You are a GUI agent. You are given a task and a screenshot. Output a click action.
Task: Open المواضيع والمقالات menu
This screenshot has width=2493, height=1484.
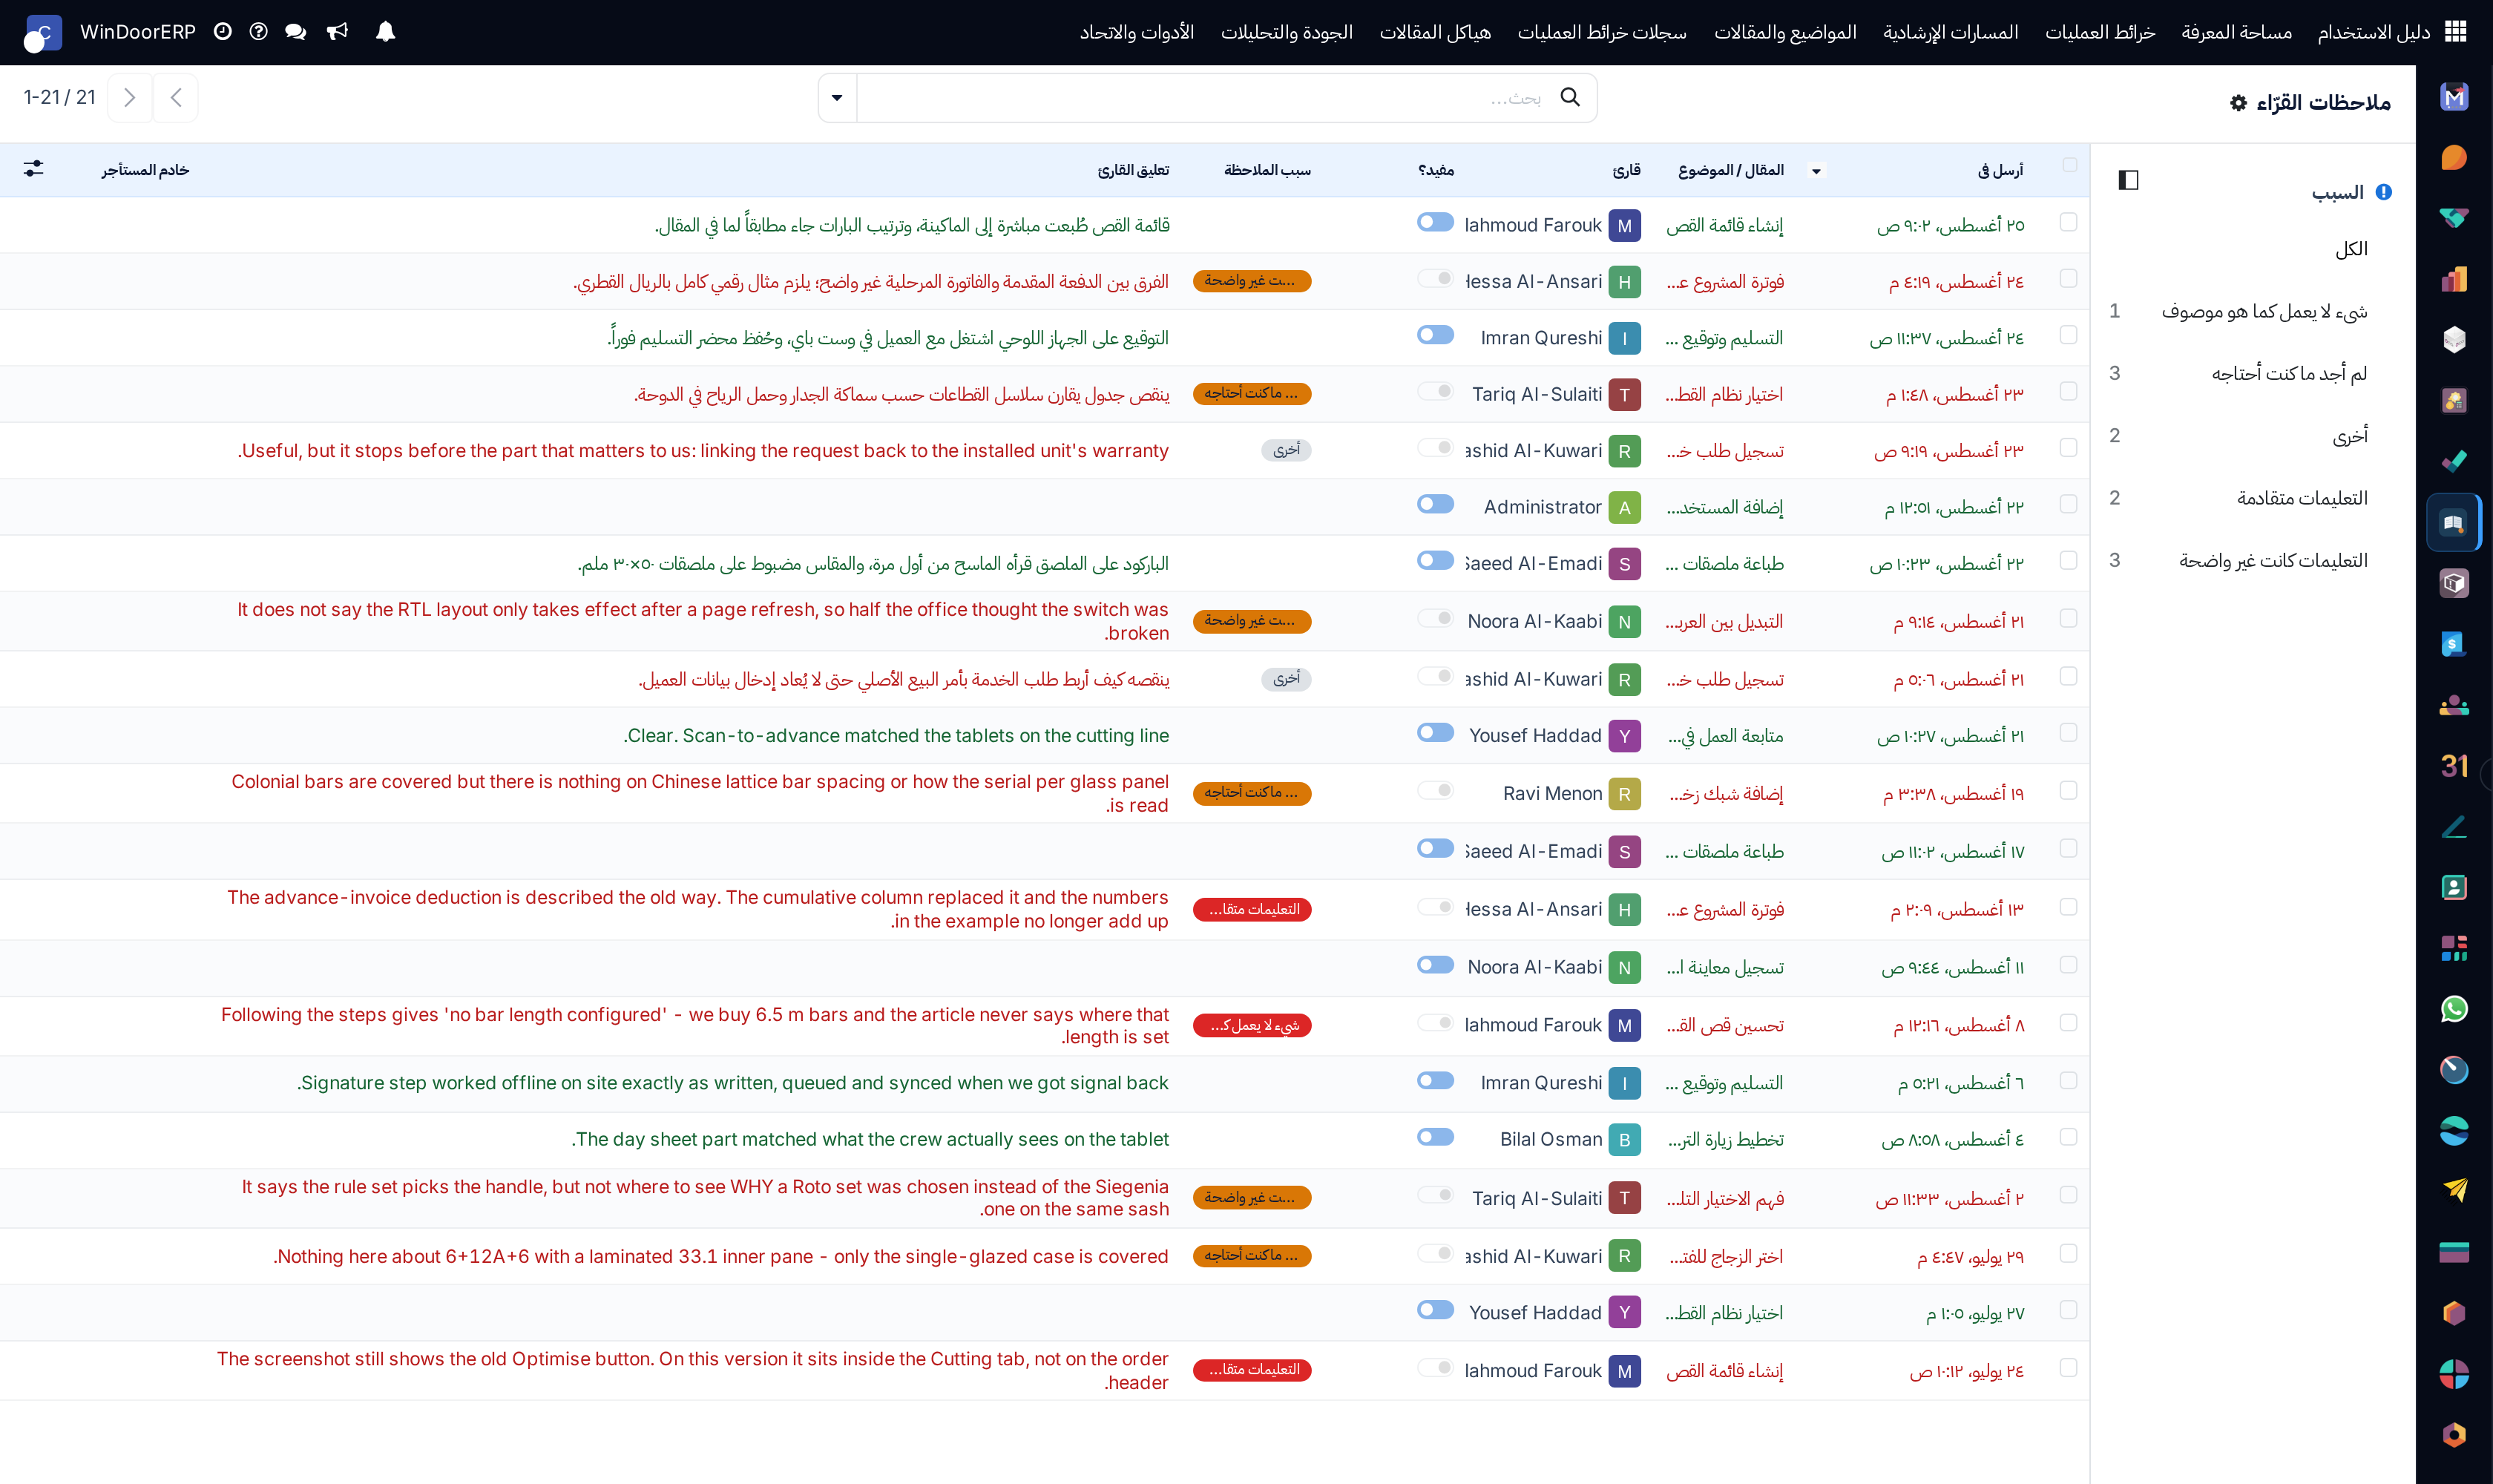click(x=1785, y=32)
